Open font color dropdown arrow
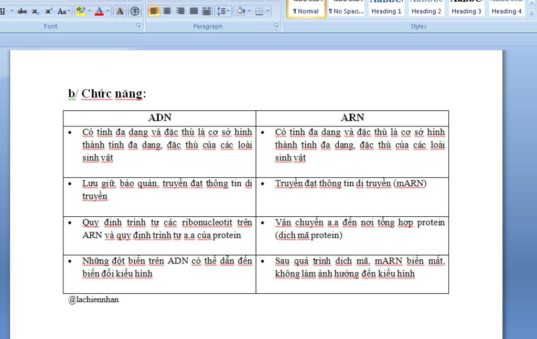This screenshot has width=537, height=339. (x=108, y=12)
